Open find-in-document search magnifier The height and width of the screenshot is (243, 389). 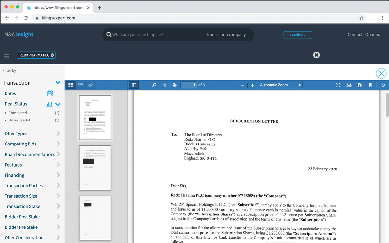point(154,85)
